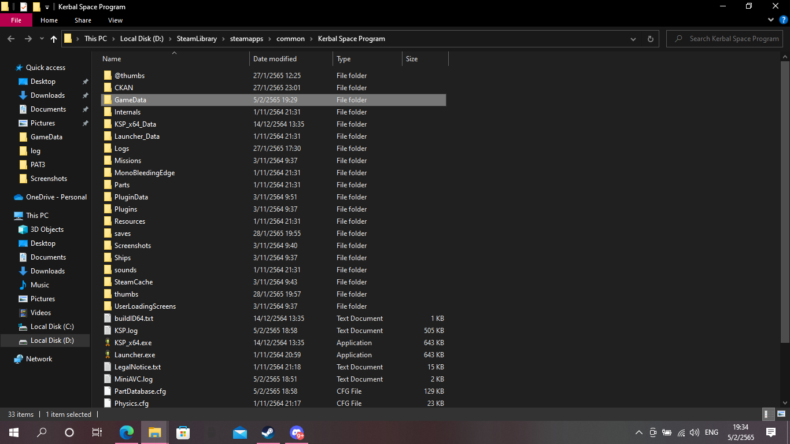Image resolution: width=790 pixels, height=444 pixels.
Task: Launch Microsoft Edge from the taskbar
Action: [126, 432]
